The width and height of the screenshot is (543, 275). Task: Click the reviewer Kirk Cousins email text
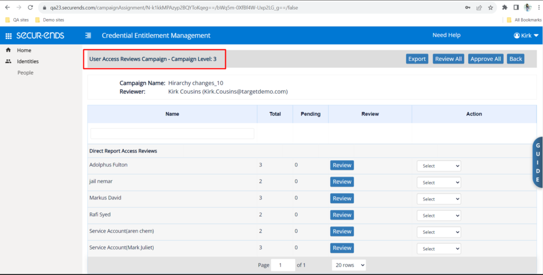tap(228, 91)
